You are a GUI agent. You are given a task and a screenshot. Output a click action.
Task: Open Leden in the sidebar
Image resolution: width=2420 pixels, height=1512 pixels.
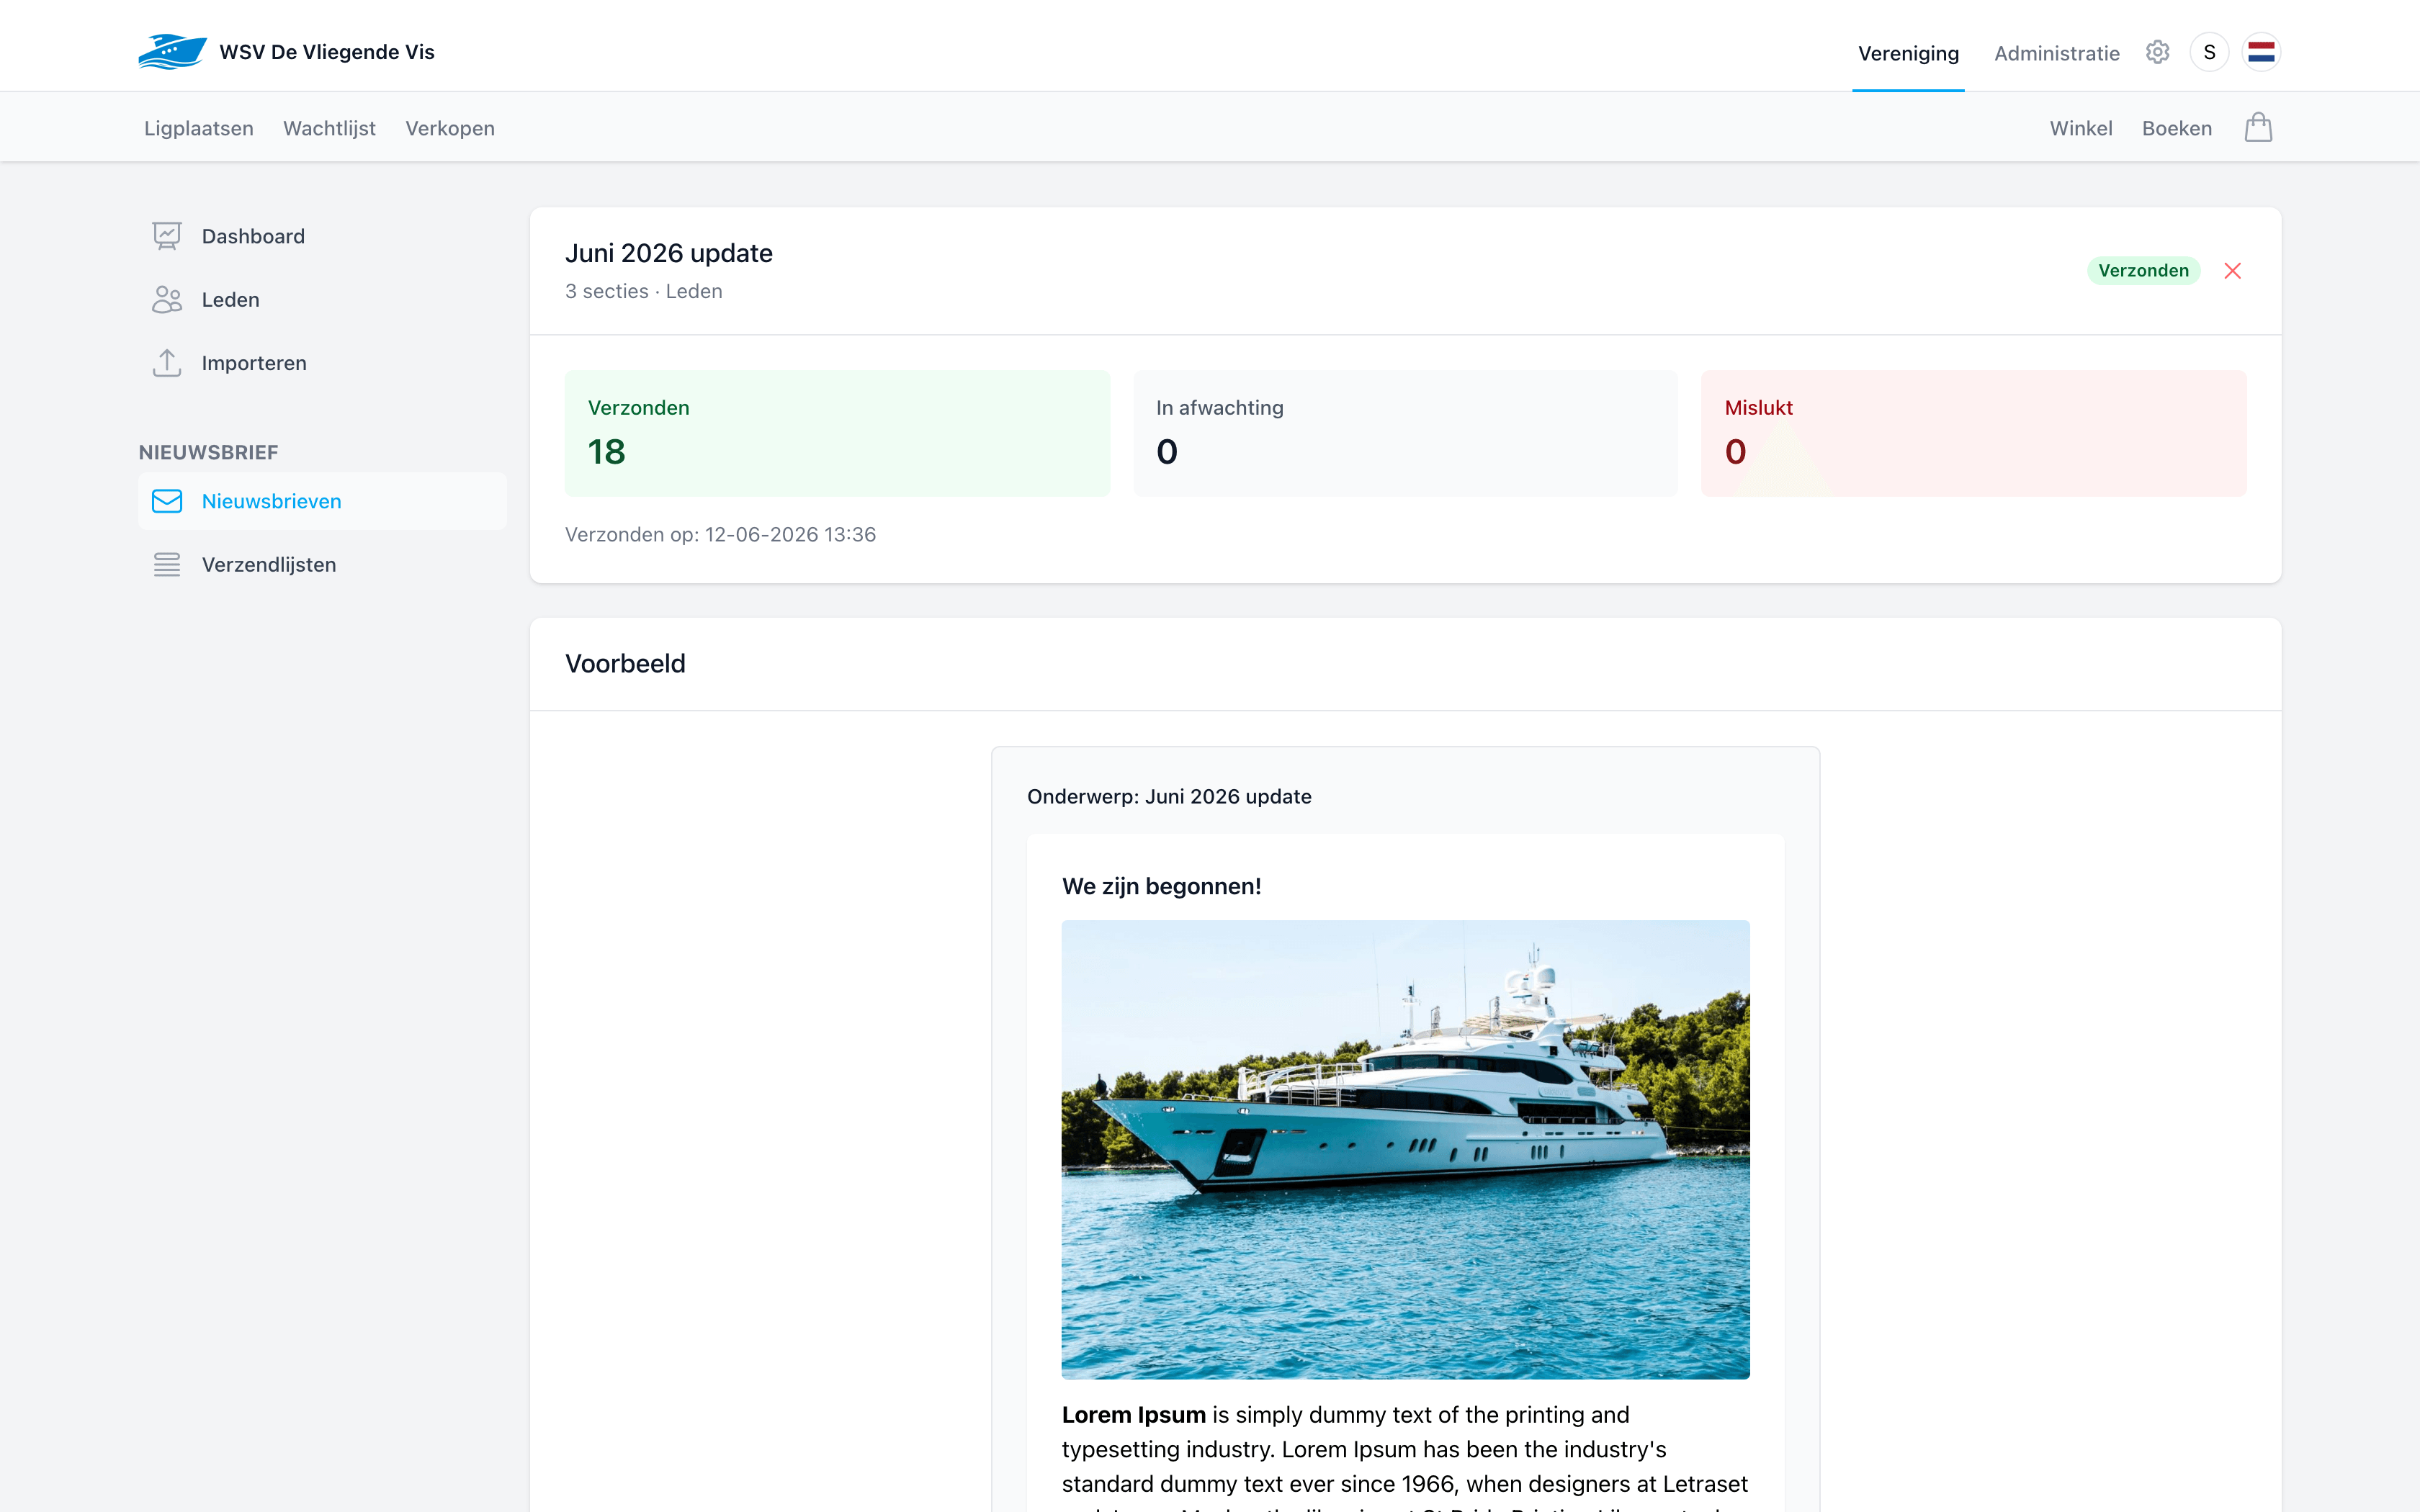point(322,300)
